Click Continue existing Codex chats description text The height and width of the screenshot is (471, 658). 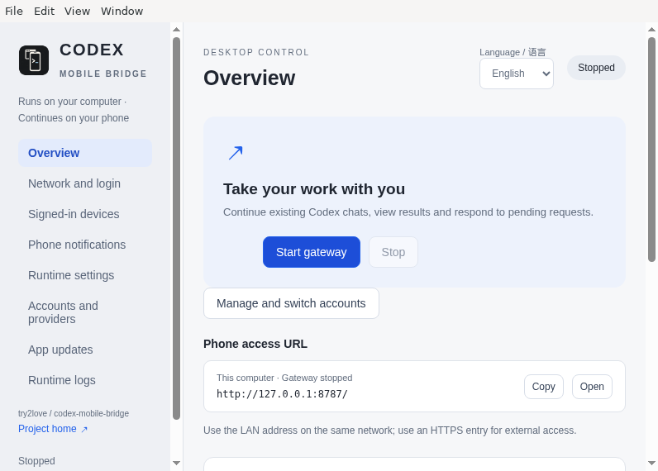click(408, 212)
